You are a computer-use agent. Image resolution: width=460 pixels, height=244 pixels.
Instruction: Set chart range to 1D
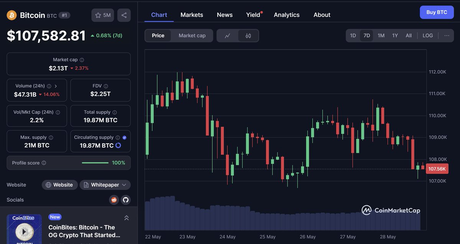click(x=353, y=36)
